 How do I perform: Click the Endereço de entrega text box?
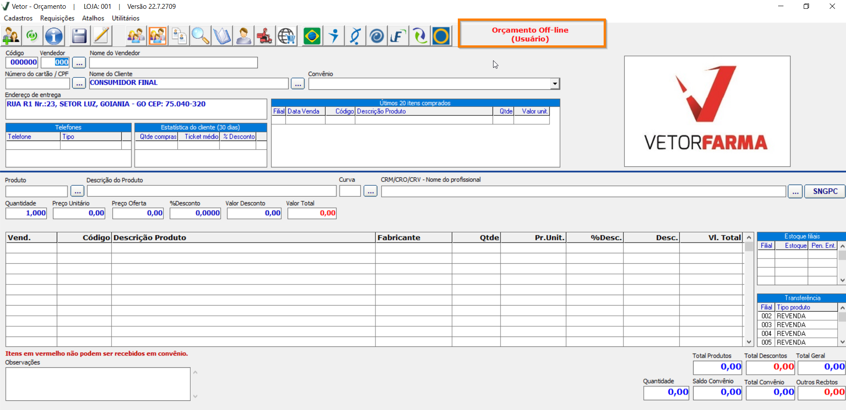[136, 109]
